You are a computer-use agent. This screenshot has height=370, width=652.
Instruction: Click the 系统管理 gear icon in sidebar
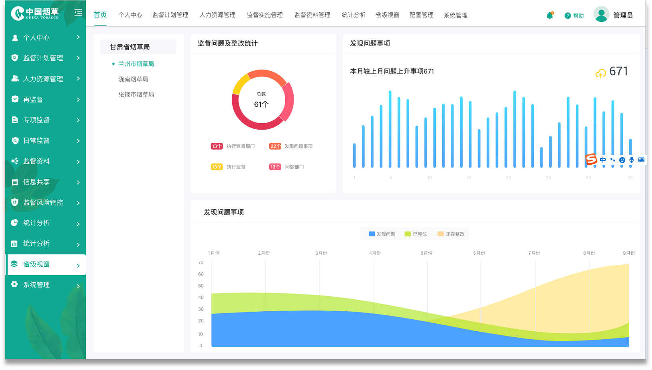(15, 284)
